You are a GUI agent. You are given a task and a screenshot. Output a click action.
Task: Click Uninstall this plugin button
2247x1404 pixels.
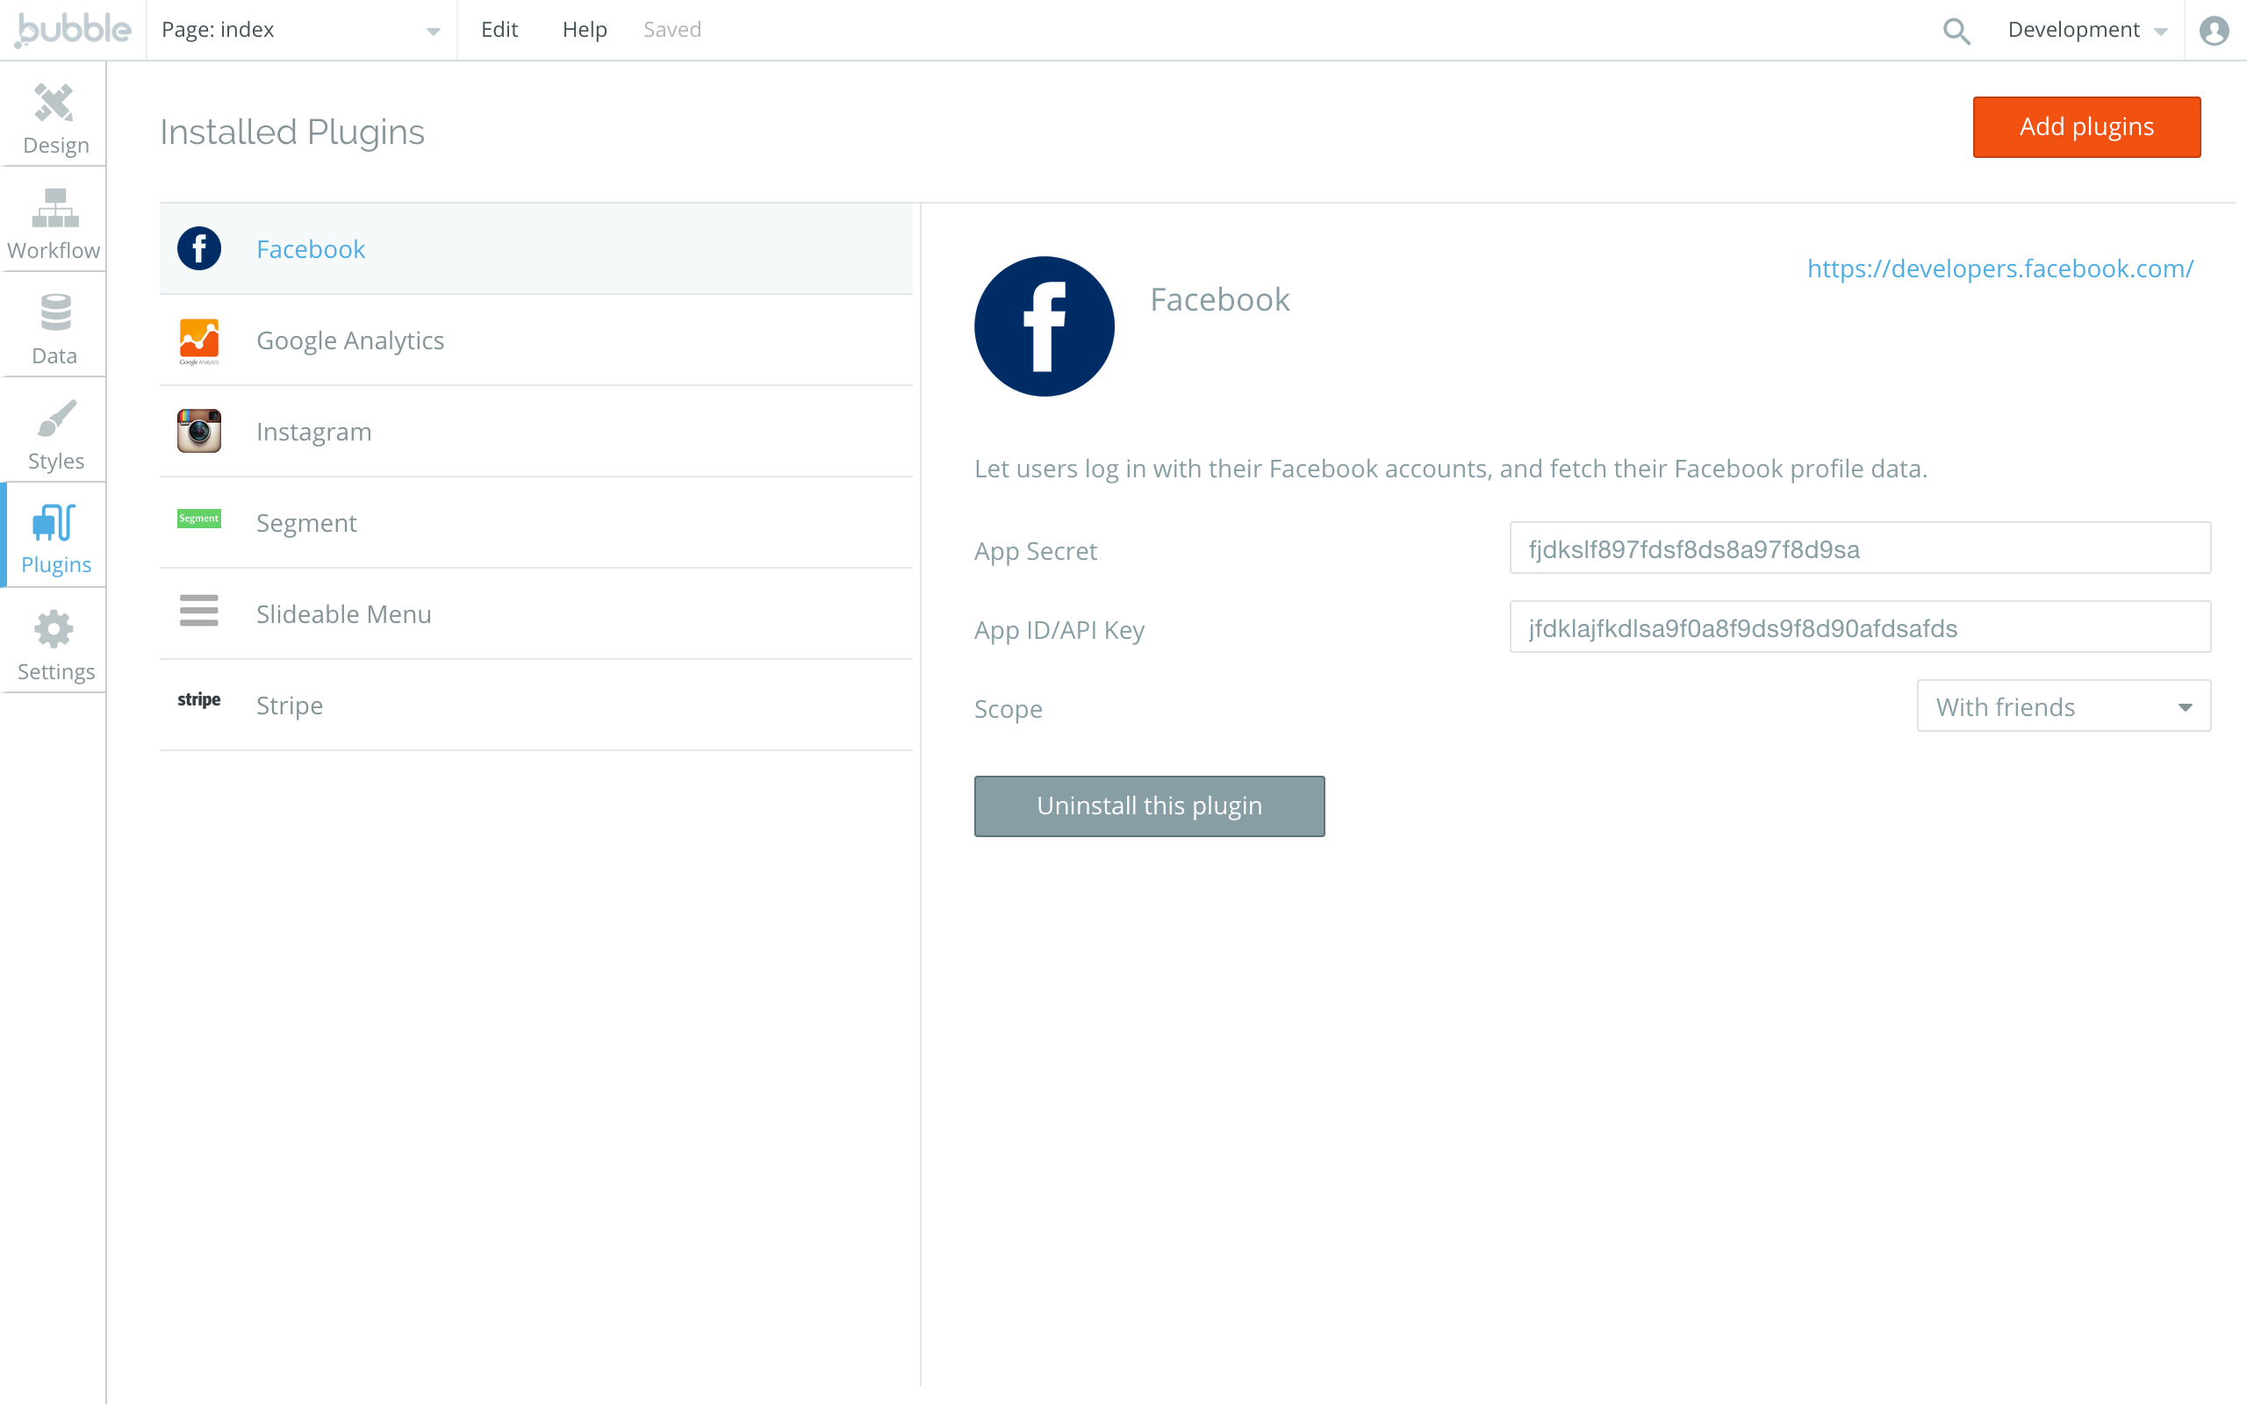(1149, 806)
